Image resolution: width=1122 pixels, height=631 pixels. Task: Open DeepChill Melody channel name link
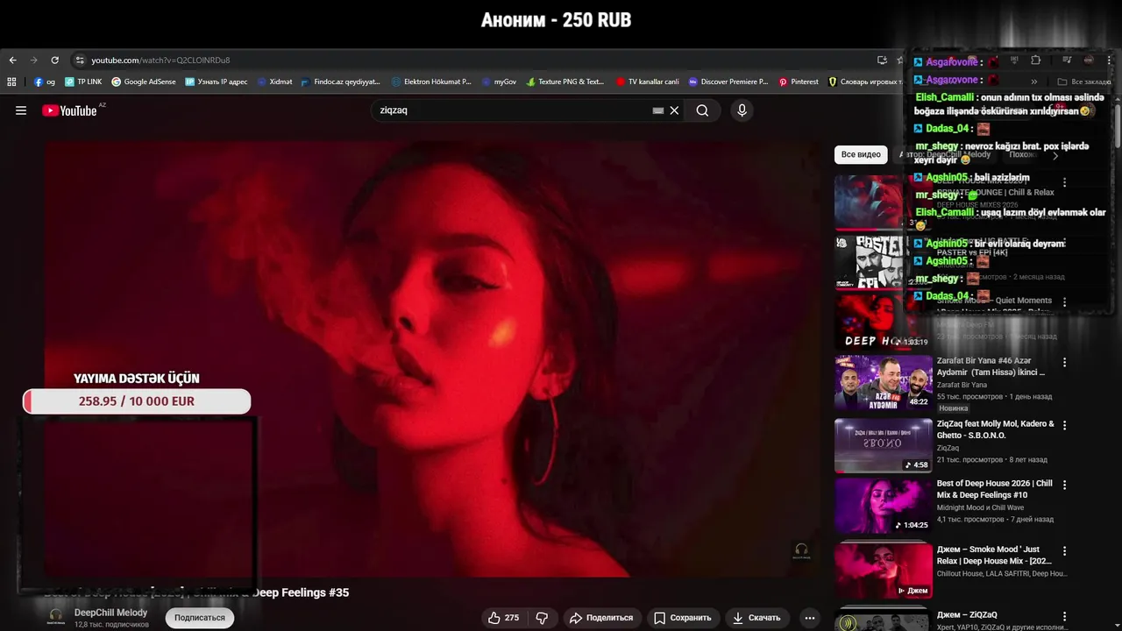110,613
